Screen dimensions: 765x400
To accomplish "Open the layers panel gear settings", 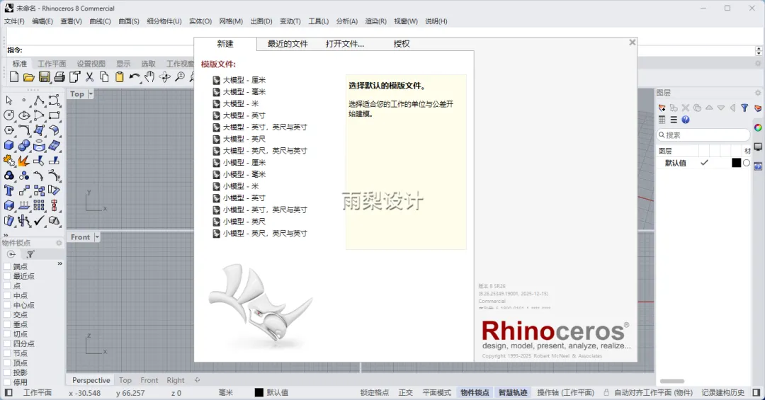I will click(758, 93).
